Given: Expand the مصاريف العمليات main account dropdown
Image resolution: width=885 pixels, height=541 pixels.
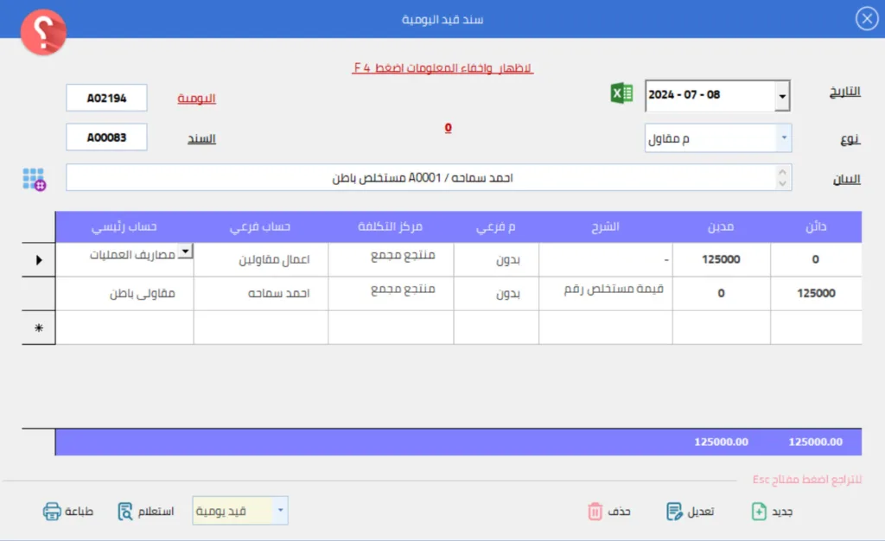Looking at the screenshot, I should tap(184, 251).
